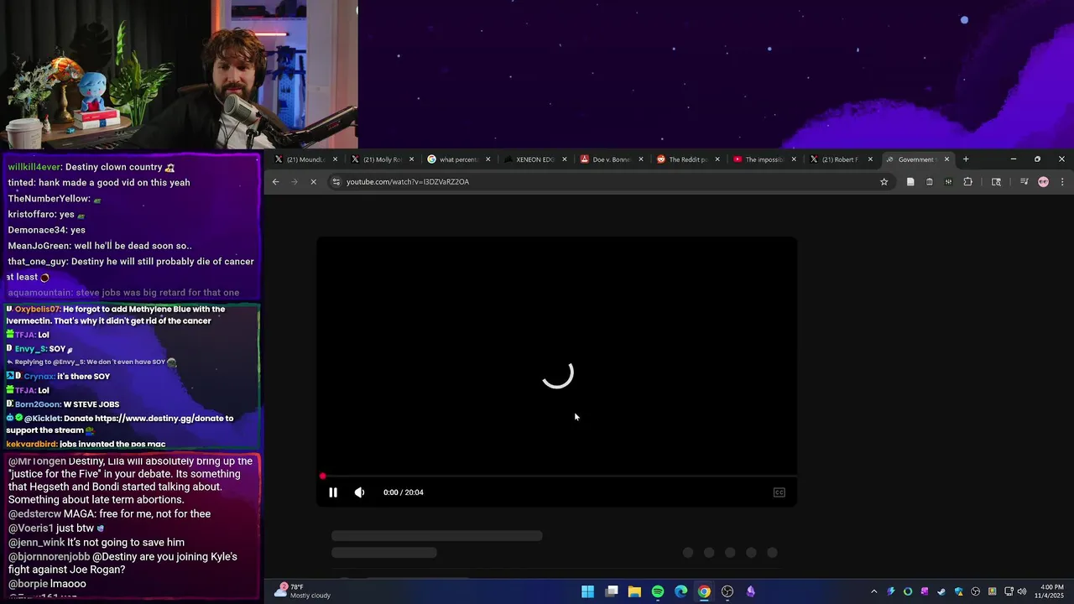Click @jenn_wink chat message
This screenshot has width=1074, height=604.
(96, 543)
